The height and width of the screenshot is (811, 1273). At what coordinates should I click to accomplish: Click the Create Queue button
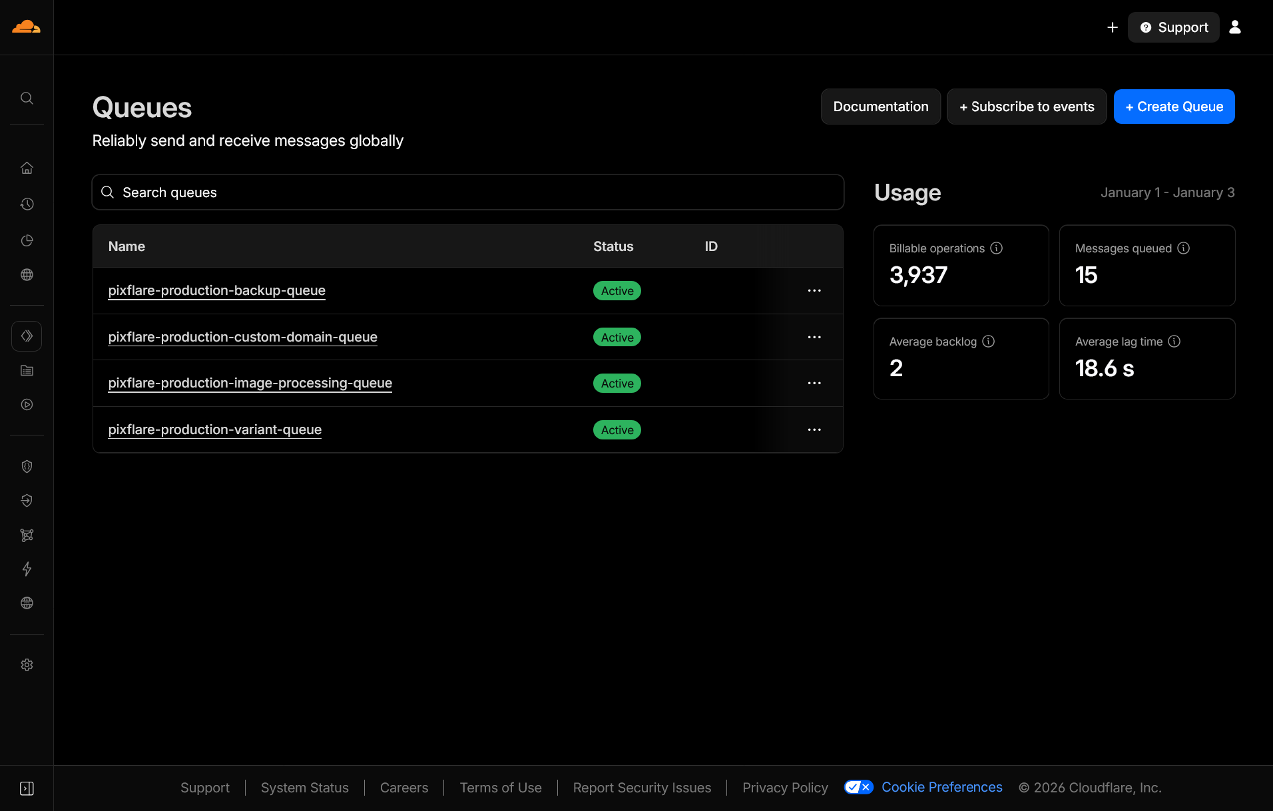pos(1174,107)
